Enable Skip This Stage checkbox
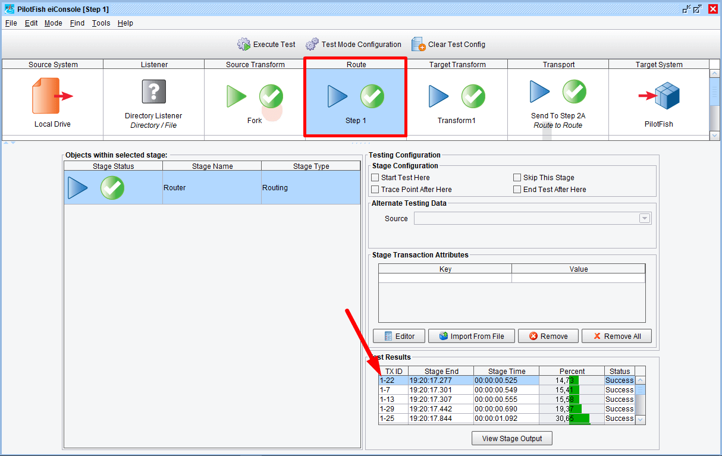Image resolution: width=722 pixels, height=456 pixels. (x=517, y=178)
